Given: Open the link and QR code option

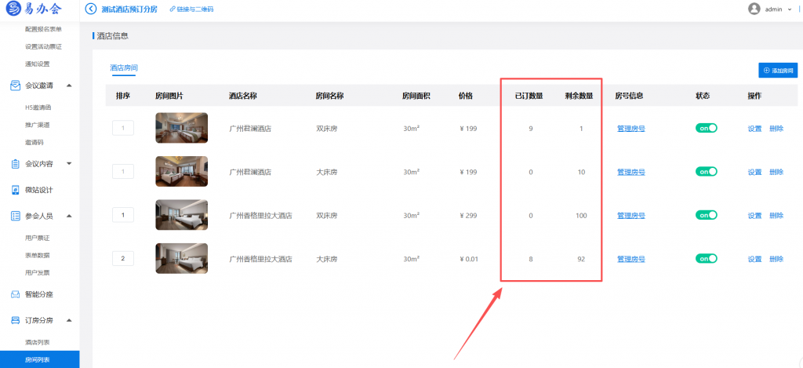Looking at the screenshot, I should 191,9.
